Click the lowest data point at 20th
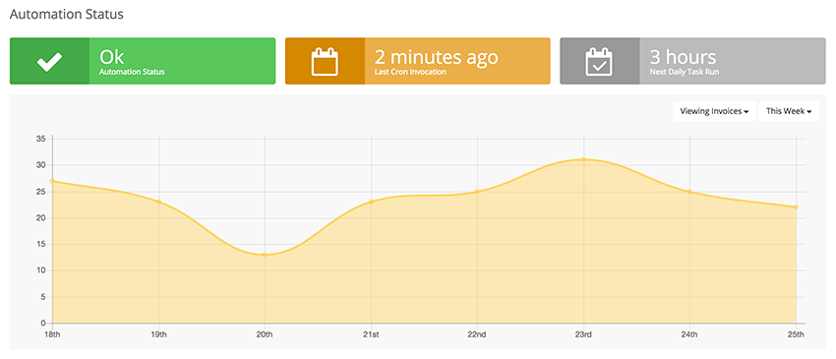The image size is (836, 359). pyautogui.click(x=265, y=255)
